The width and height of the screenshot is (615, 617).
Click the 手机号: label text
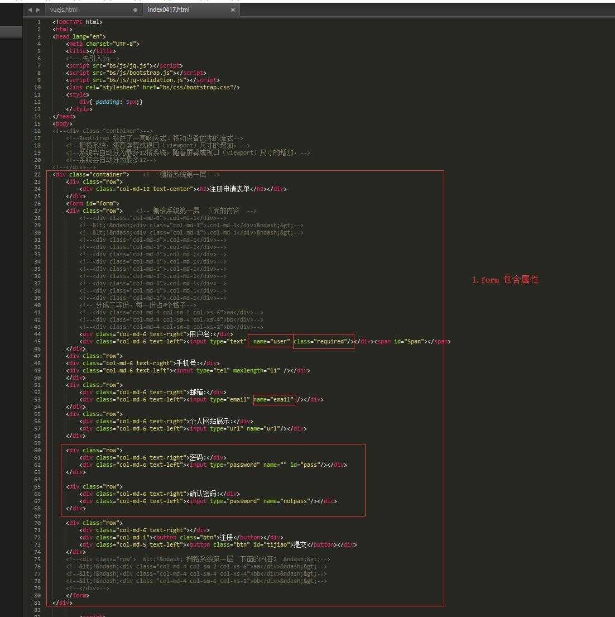188,363
